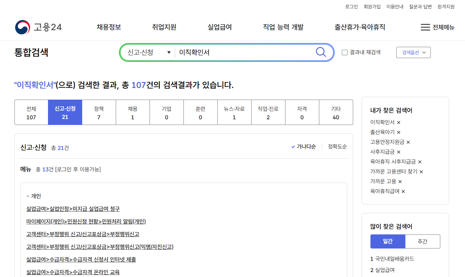
Task: Click the magnifier search icon
Action: click(x=321, y=52)
